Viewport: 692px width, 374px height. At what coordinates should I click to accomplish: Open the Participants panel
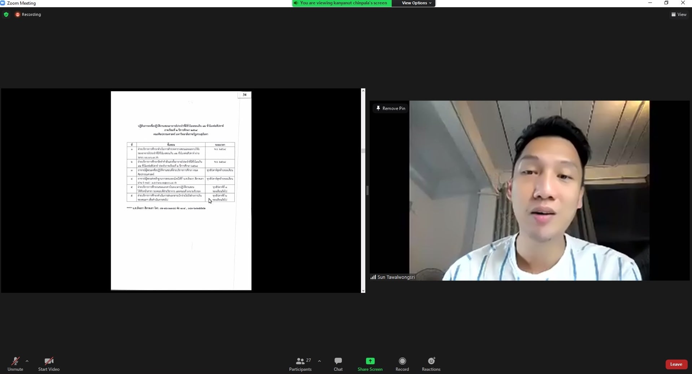[x=300, y=364]
